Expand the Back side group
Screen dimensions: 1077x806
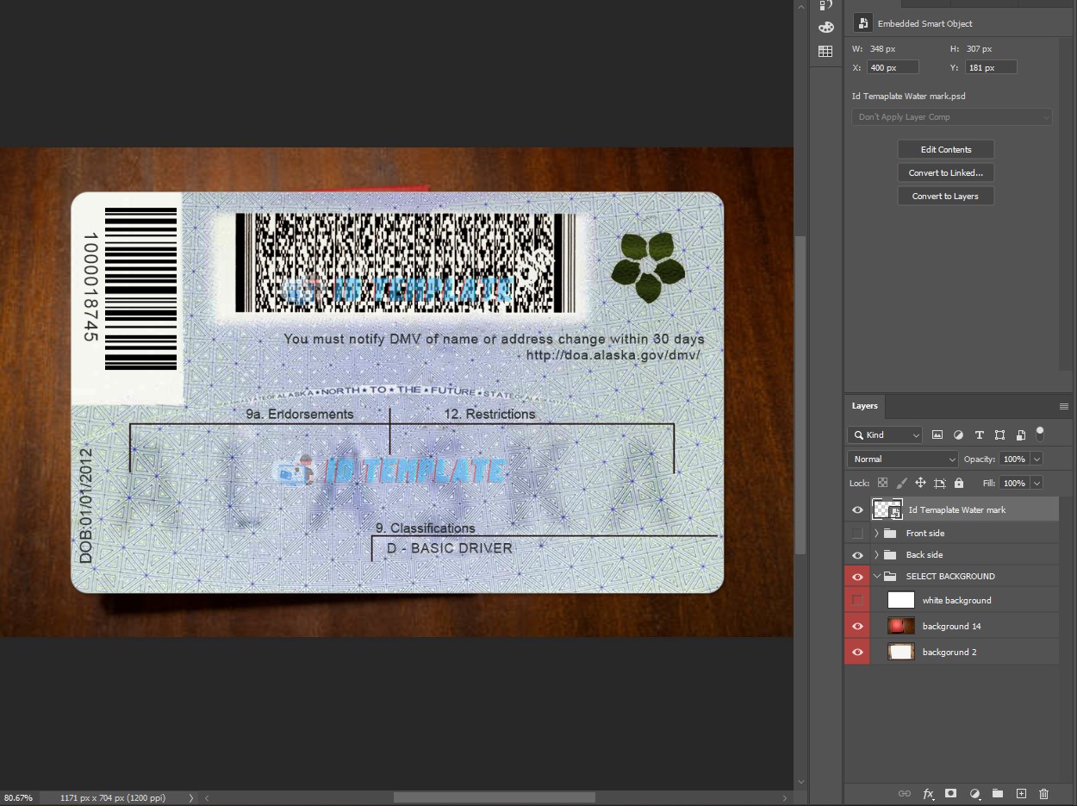[x=877, y=555]
